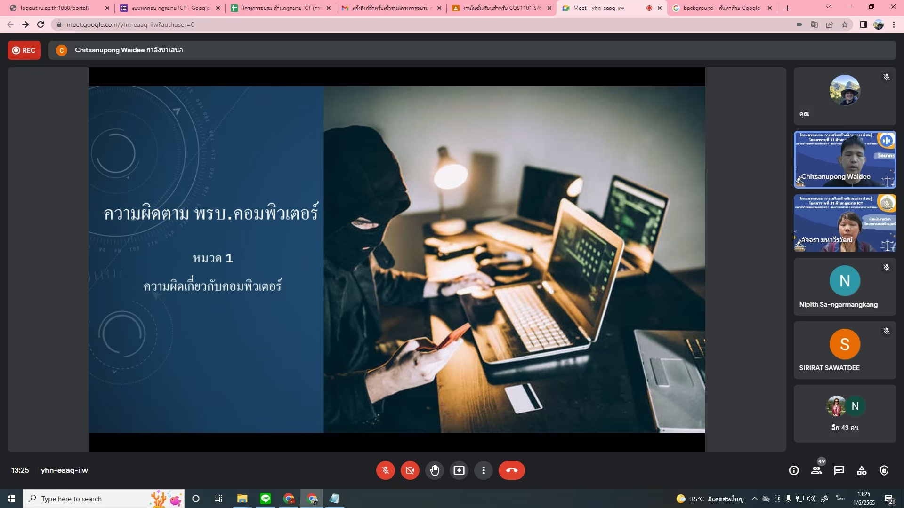The width and height of the screenshot is (904, 508).
Task: Unmute the microphone
Action: (385, 470)
